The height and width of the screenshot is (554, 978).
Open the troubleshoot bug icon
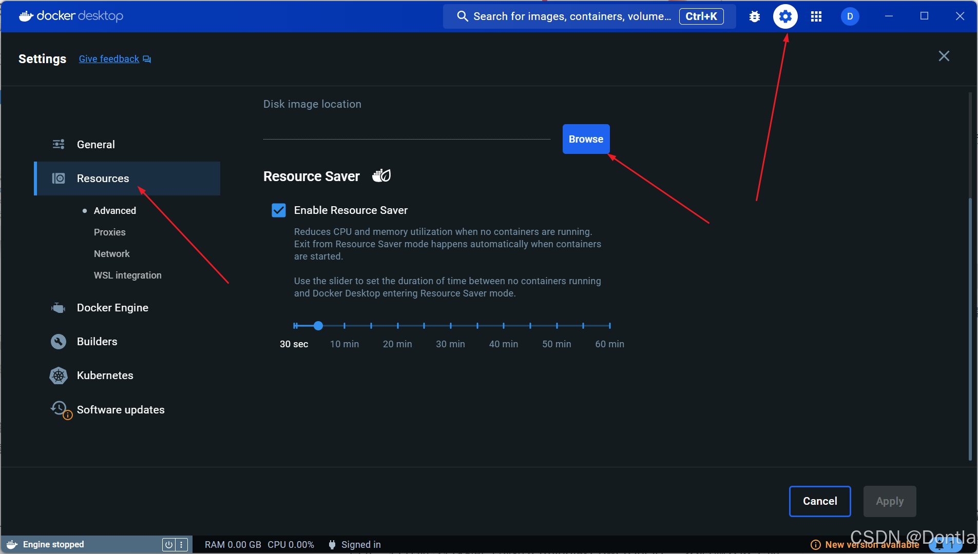pyautogui.click(x=754, y=16)
